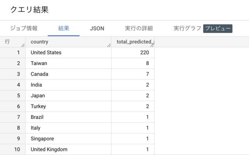The height and width of the screenshot is (155, 249).
Task: Select the Canada row cell
Action: pos(68,74)
